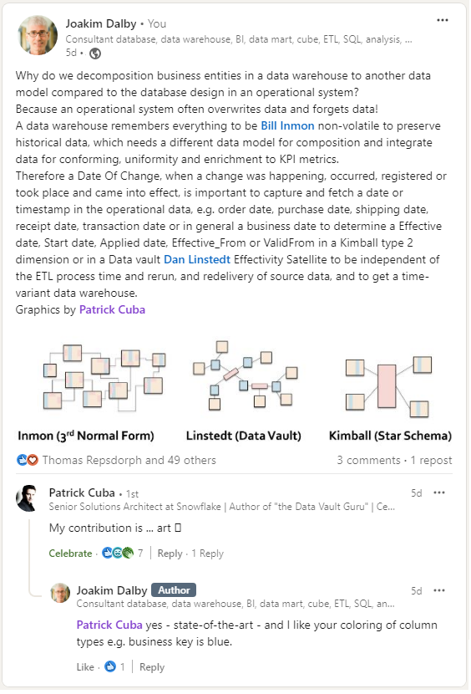Click thumbs-up reaction icon on Joakim's reply
Viewport: 471px width, 694px height.
pos(110,666)
